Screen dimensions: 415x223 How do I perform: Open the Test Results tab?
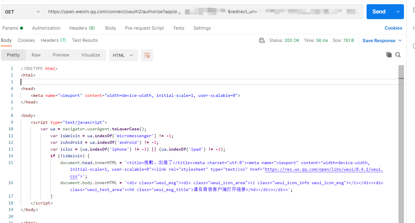click(x=85, y=40)
